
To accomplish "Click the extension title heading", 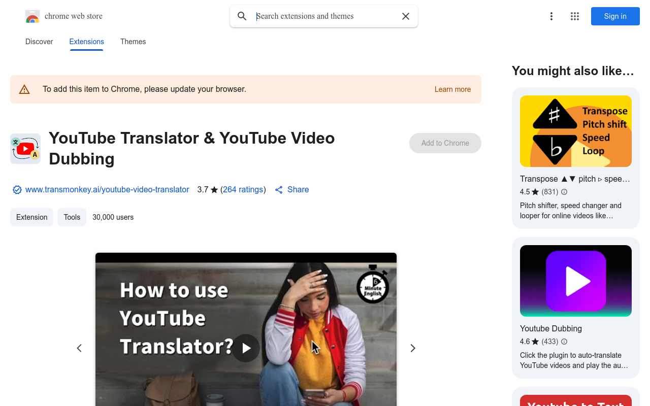I will (x=192, y=148).
